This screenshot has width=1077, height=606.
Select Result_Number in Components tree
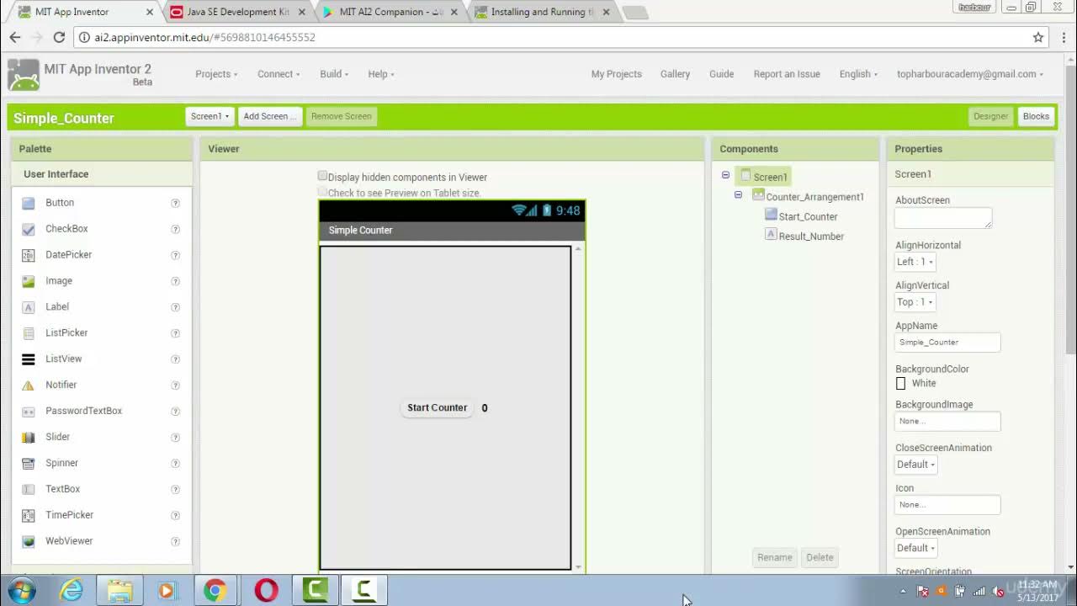pyautogui.click(x=811, y=237)
